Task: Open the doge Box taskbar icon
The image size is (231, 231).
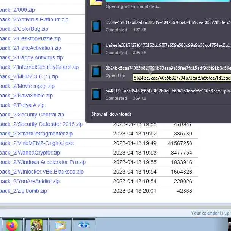Action: (37, 225)
